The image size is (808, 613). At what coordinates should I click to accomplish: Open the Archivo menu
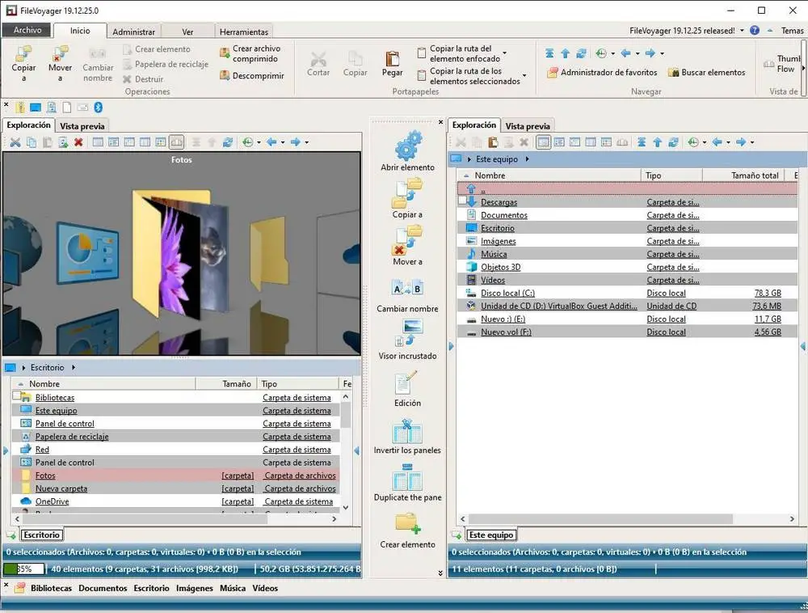coord(27,30)
